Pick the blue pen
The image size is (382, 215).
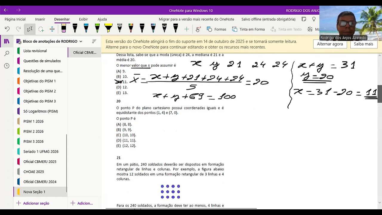86,29
